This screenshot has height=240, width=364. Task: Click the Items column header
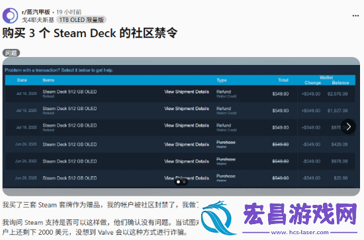(x=48, y=80)
